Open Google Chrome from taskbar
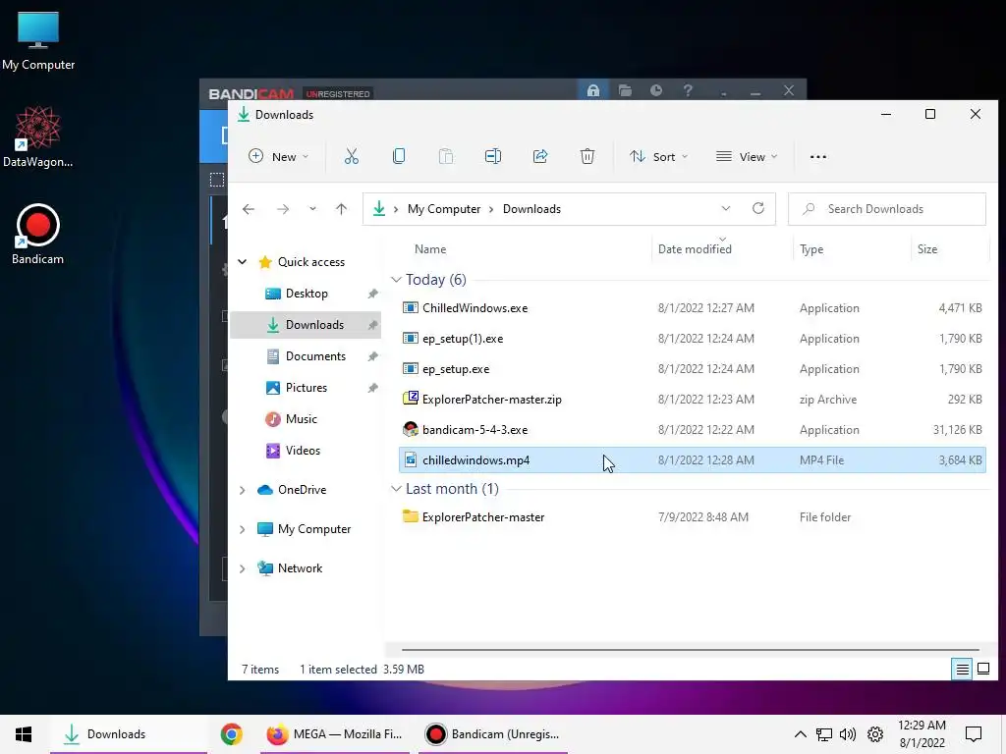The height and width of the screenshot is (754, 1006). (231, 734)
